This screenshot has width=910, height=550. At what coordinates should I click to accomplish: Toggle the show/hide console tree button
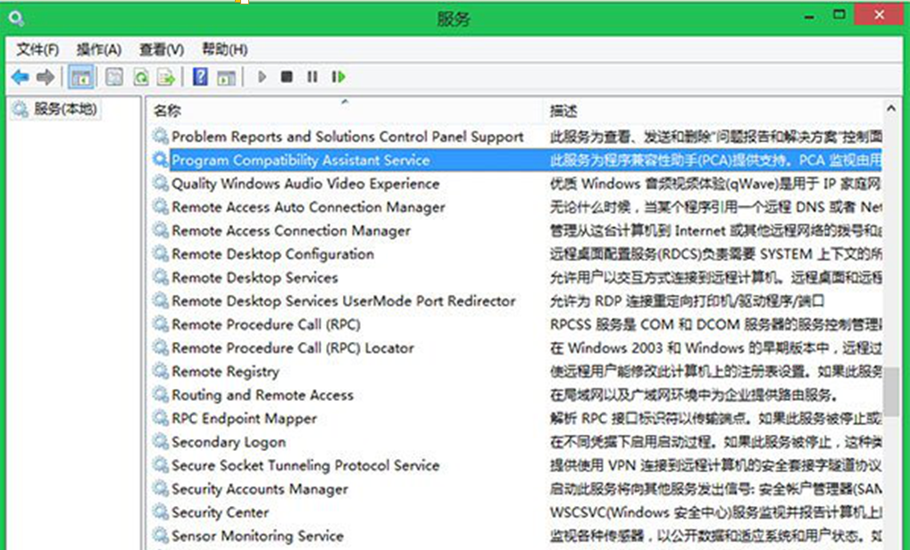(x=81, y=78)
